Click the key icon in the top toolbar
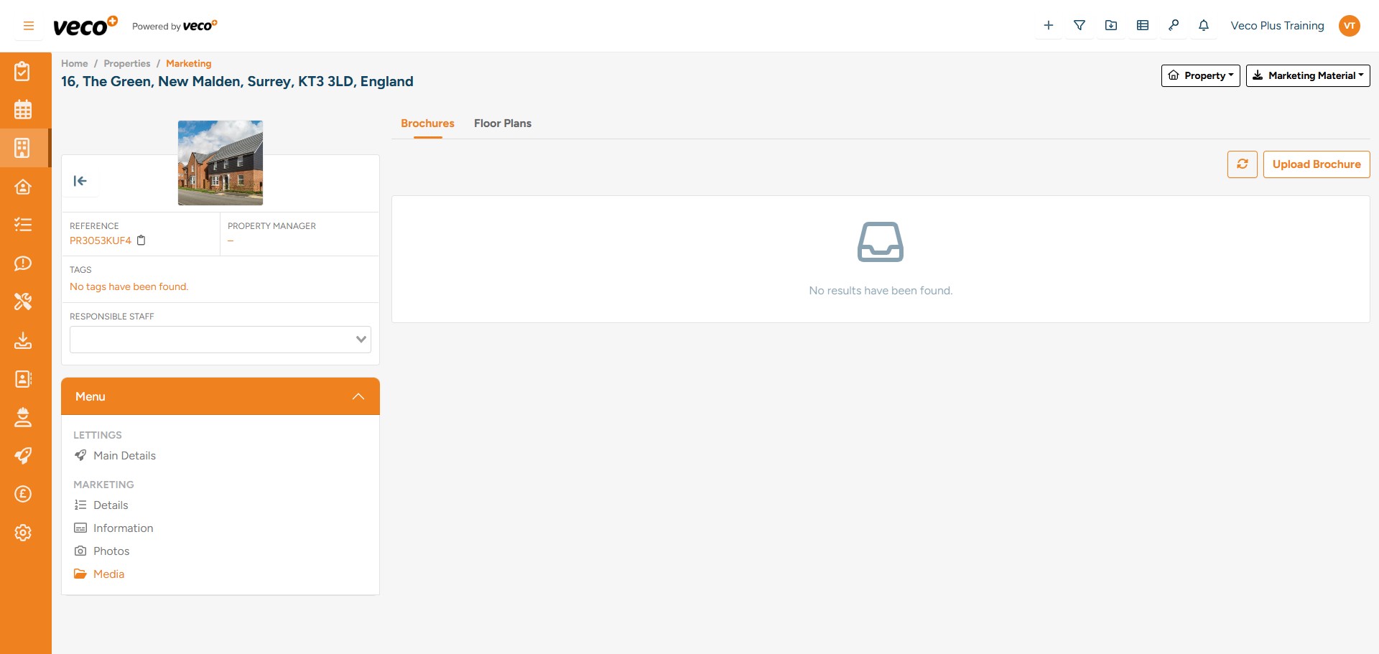Image resolution: width=1379 pixels, height=654 pixels. point(1174,25)
